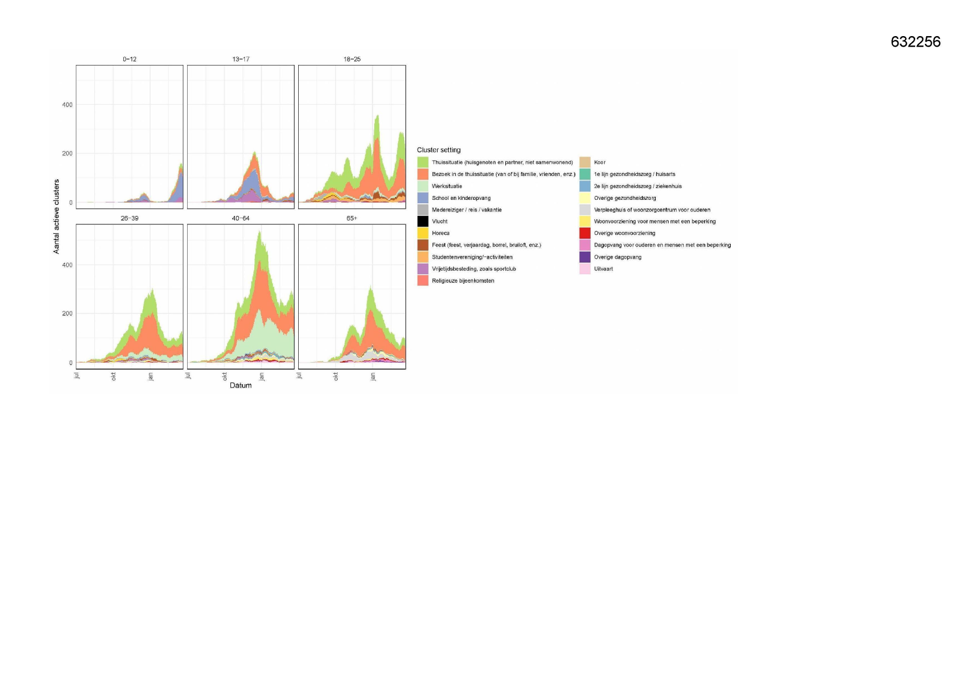This screenshot has height=689, width=974.
Task: Click the brown Feest legend swatch
Action: (423, 245)
